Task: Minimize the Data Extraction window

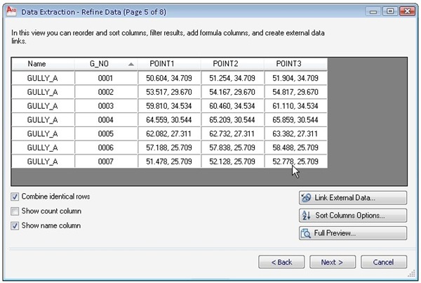Action: pos(373,11)
